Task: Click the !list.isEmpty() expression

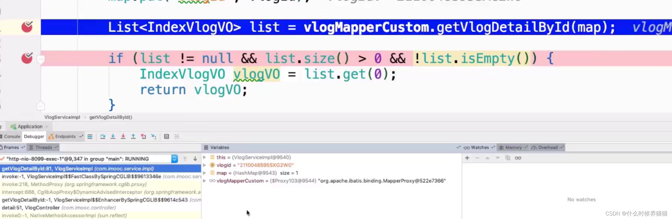Action: pos(472,58)
